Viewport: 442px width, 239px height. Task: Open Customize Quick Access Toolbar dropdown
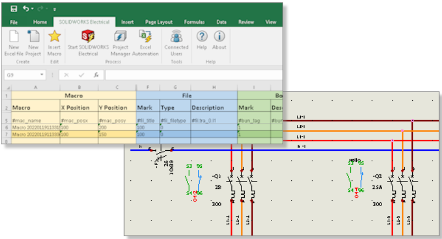point(54,9)
